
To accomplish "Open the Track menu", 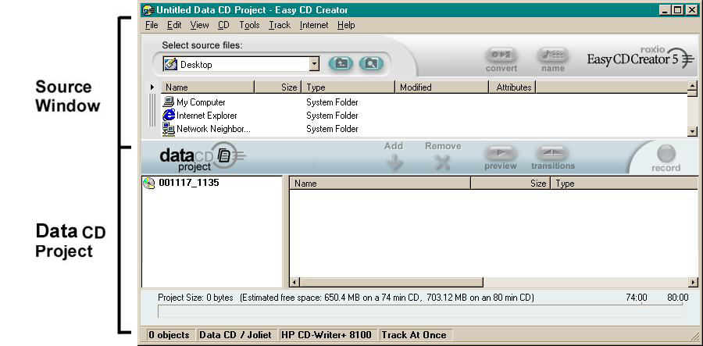I will (280, 25).
